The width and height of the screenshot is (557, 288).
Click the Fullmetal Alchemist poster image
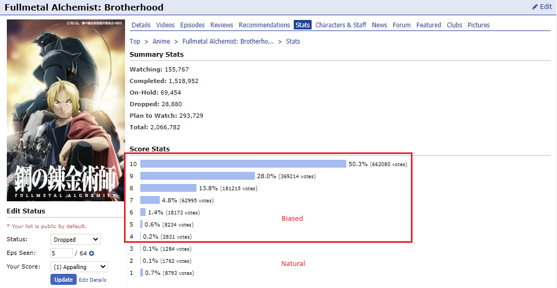point(66,110)
